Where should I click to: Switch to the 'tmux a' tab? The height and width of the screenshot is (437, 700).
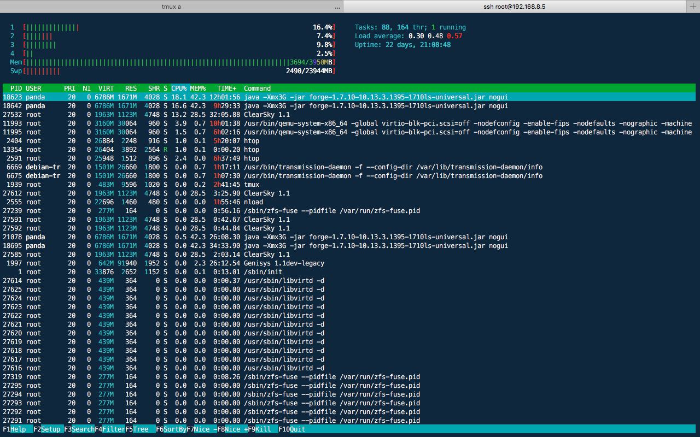(171, 7)
